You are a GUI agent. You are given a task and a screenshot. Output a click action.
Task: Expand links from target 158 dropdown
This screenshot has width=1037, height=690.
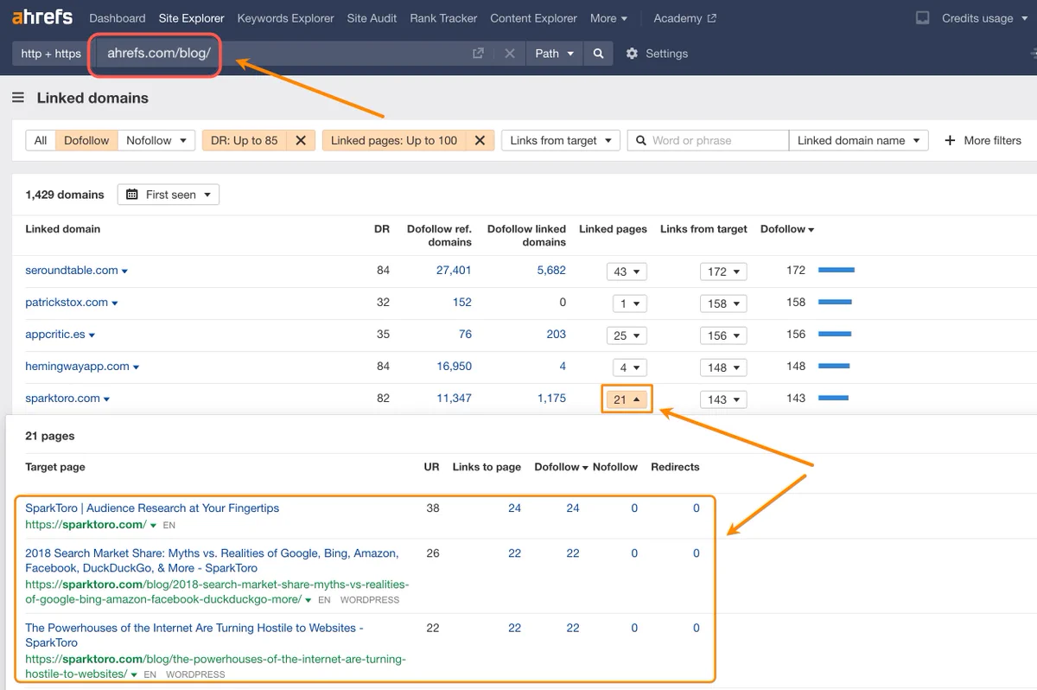click(723, 303)
